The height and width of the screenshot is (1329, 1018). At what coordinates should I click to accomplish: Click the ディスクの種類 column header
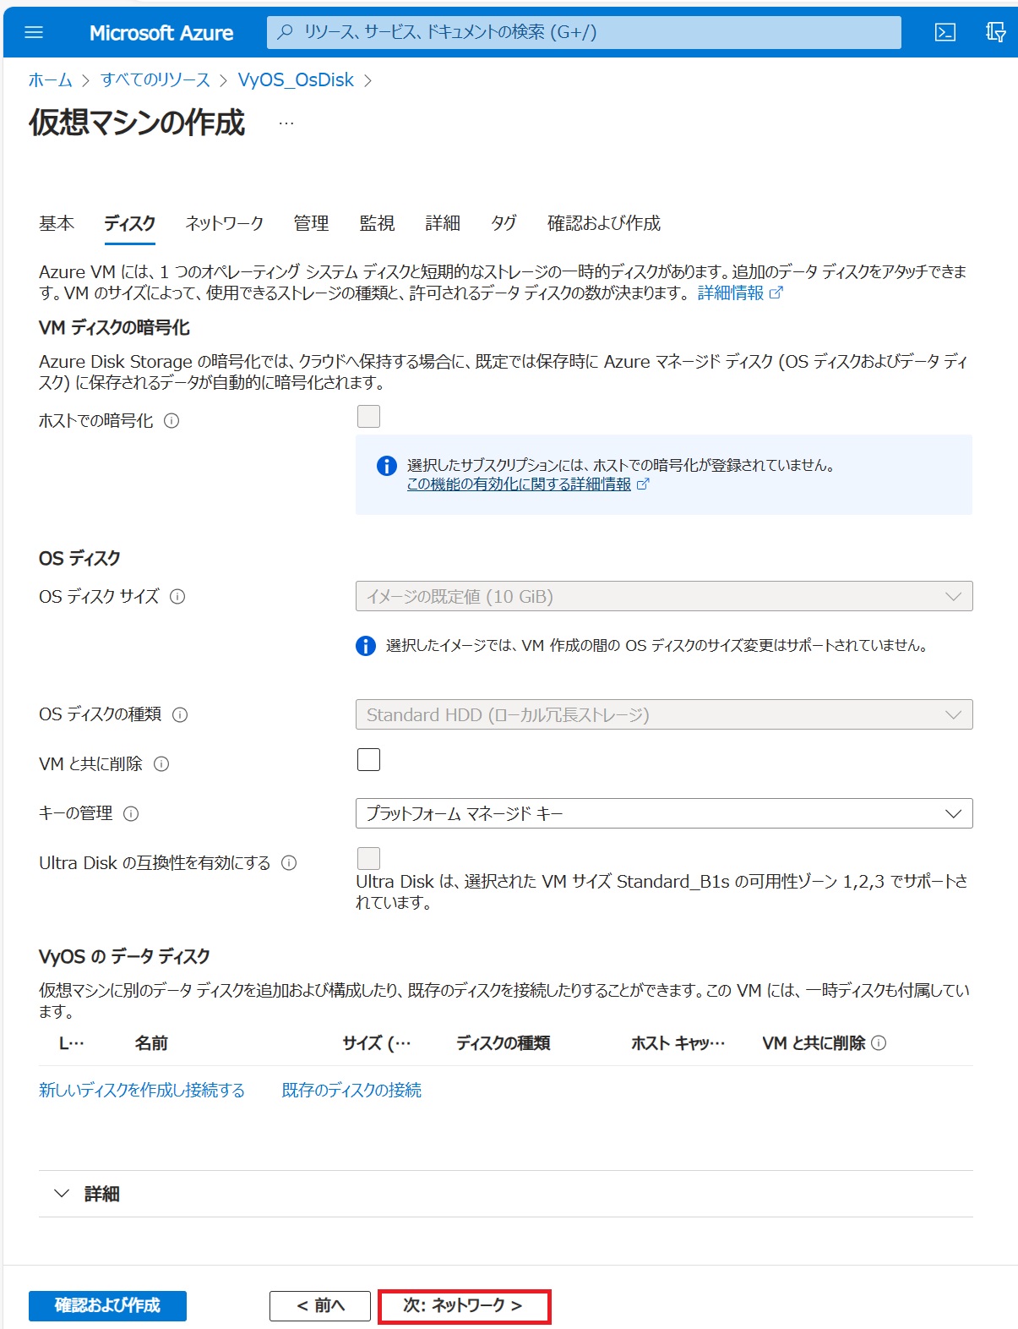coord(504,1043)
